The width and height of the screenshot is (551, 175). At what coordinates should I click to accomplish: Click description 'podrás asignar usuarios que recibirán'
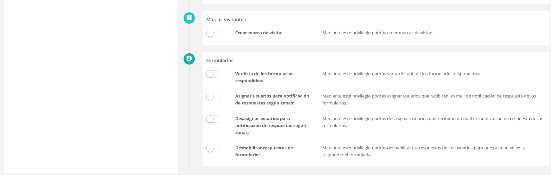[x=429, y=99]
